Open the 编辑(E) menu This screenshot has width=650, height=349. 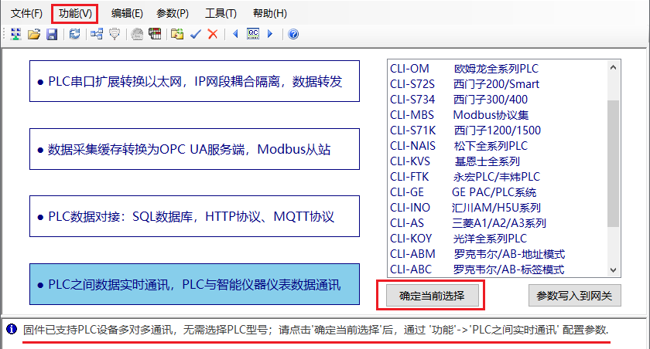tap(127, 14)
